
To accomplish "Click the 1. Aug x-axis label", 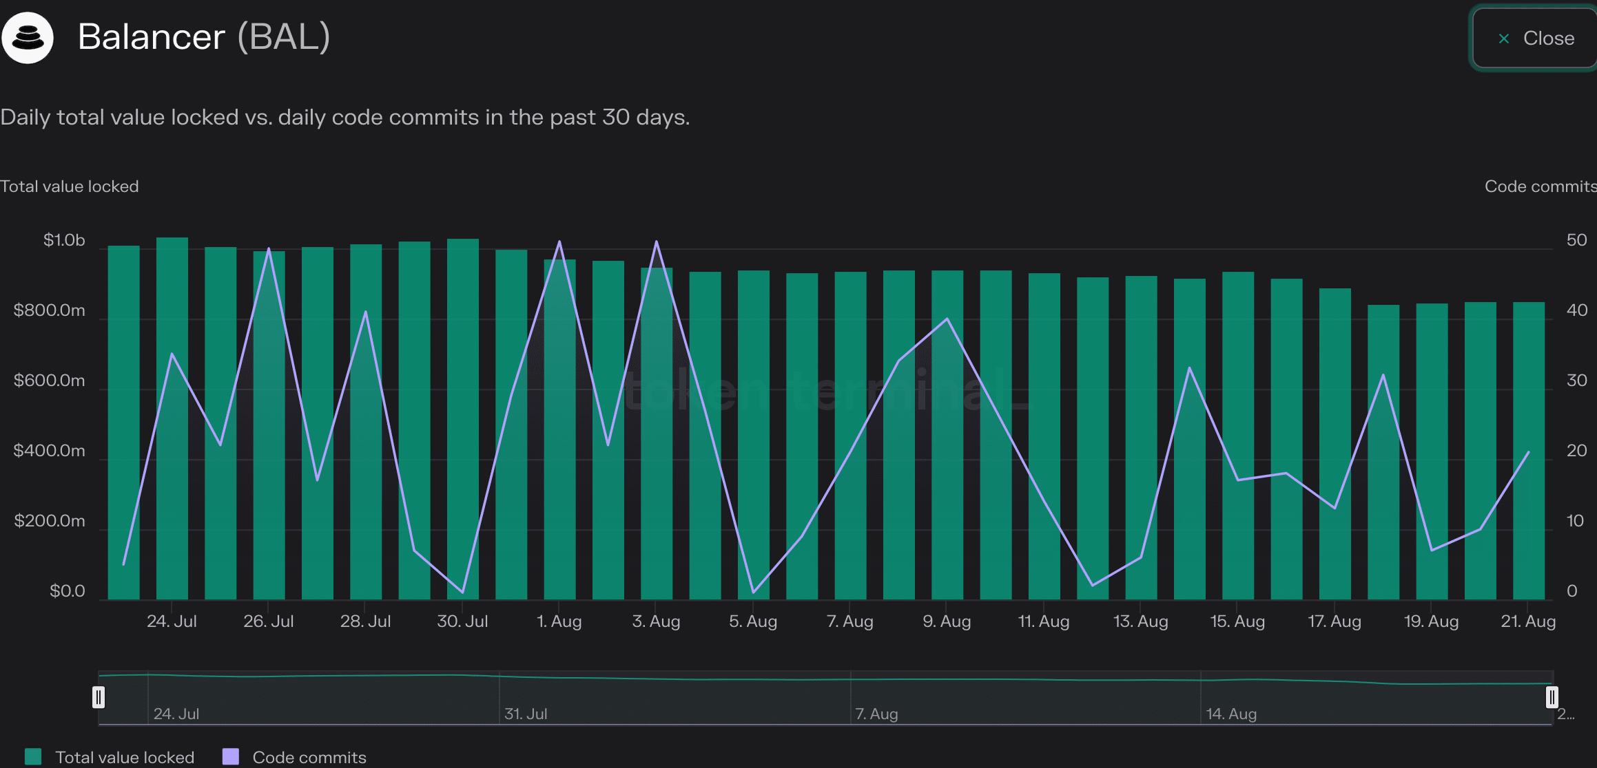I will point(559,621).
